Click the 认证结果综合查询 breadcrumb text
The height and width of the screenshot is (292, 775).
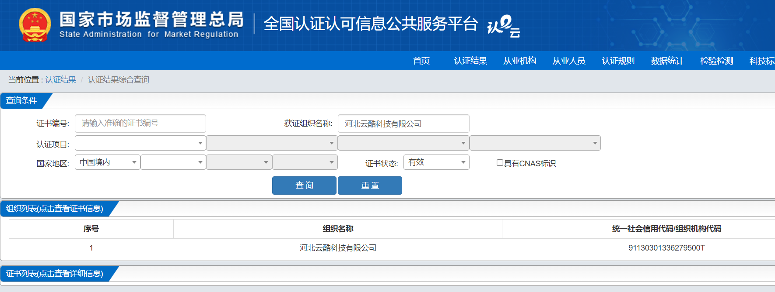(118, 79)
